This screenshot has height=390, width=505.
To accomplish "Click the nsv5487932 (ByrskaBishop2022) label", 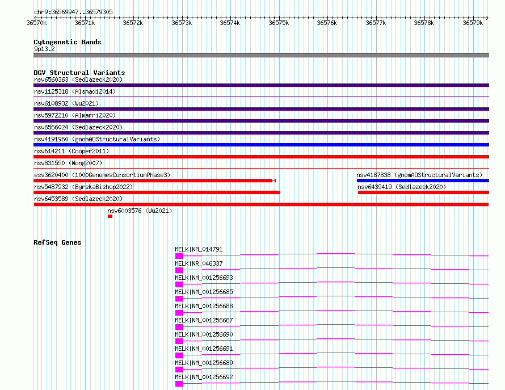I will pos(83,187).
